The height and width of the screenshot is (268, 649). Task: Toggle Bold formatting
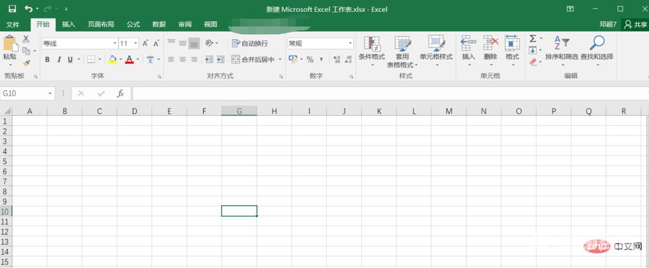click(x=48, y=60)
